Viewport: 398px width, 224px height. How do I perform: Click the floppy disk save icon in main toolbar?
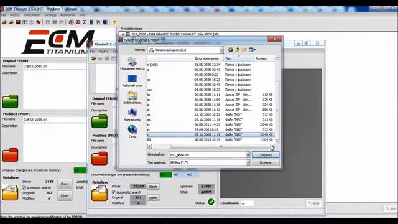pos(18,22)
